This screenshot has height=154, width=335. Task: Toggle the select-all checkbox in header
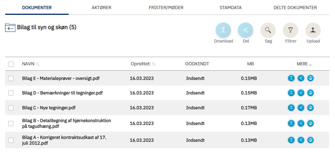click(11, 64)
